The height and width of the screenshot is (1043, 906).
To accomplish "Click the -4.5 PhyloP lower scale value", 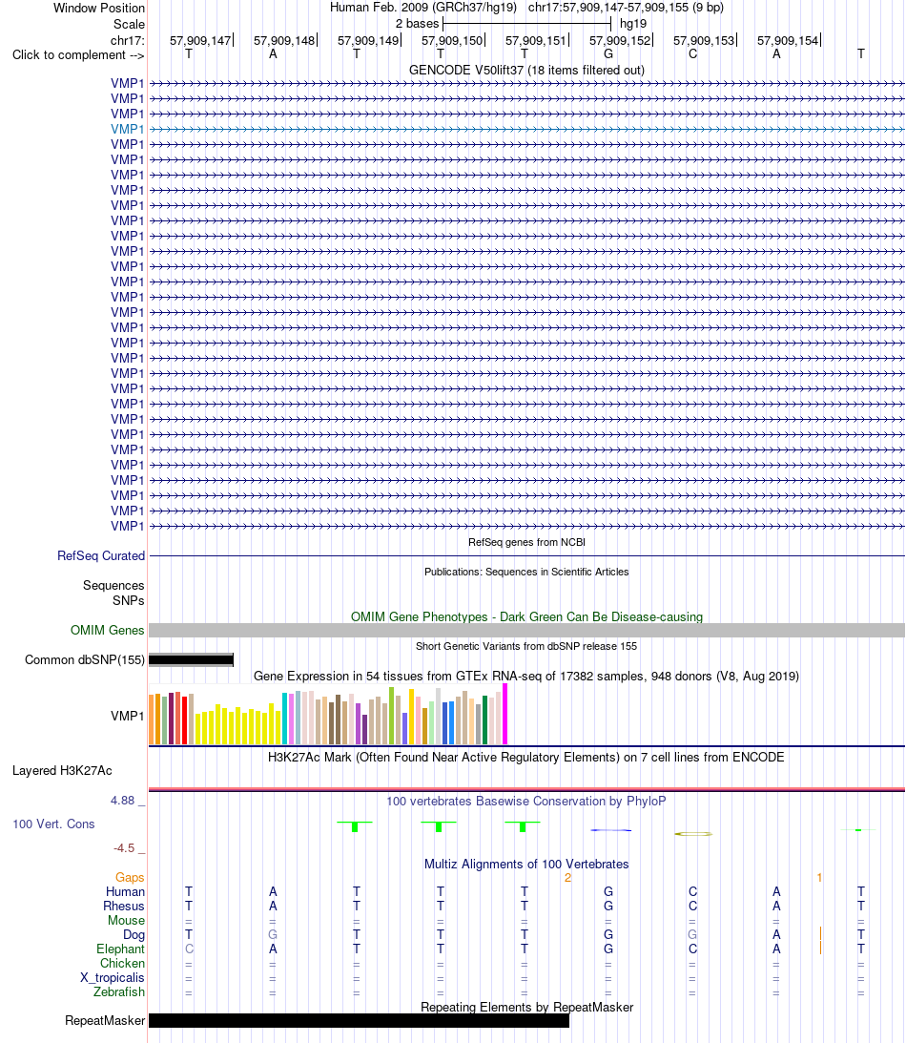I will (x=124, y=848).
